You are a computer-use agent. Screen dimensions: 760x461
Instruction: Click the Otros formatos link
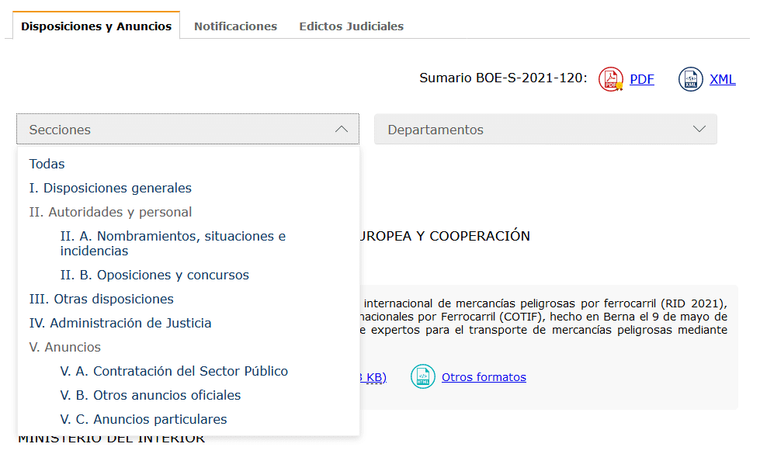click(x=484, y=377)
